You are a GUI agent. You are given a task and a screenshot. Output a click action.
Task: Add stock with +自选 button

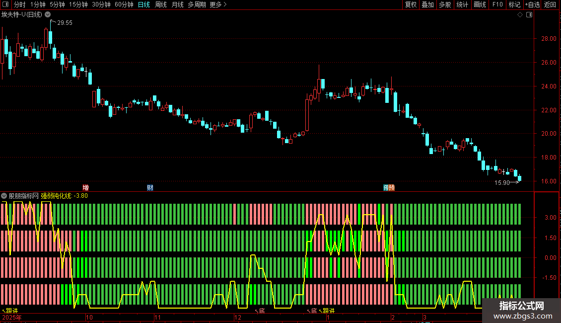532,4
